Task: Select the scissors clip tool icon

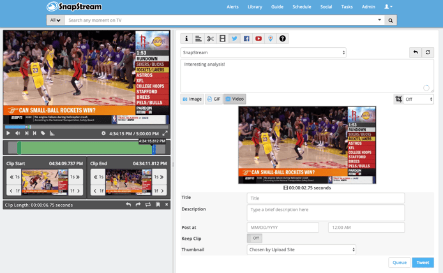Action: 211,39
